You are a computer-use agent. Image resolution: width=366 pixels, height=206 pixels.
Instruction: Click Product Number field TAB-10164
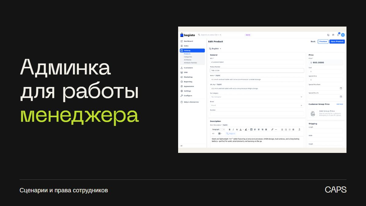pyautogui.click(x=257, y=70)
